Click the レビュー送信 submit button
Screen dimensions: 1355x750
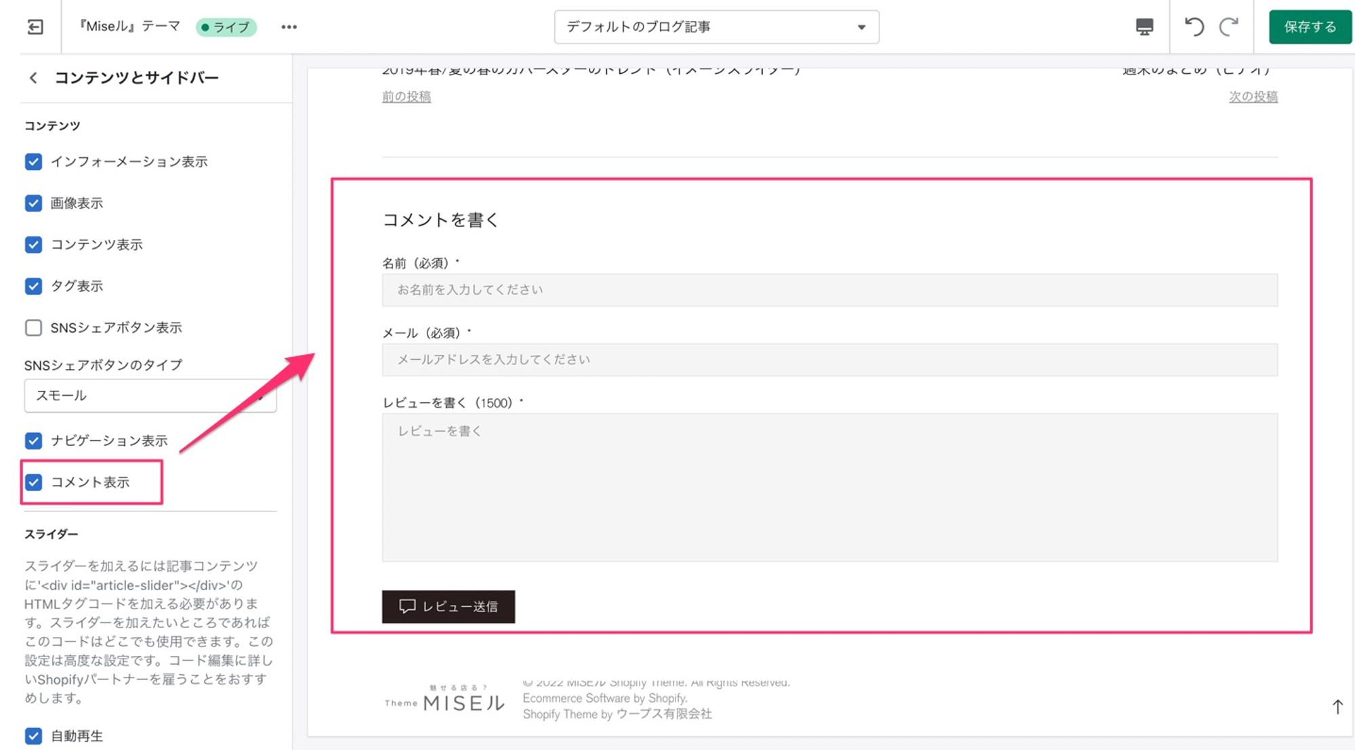click(448, 606)
